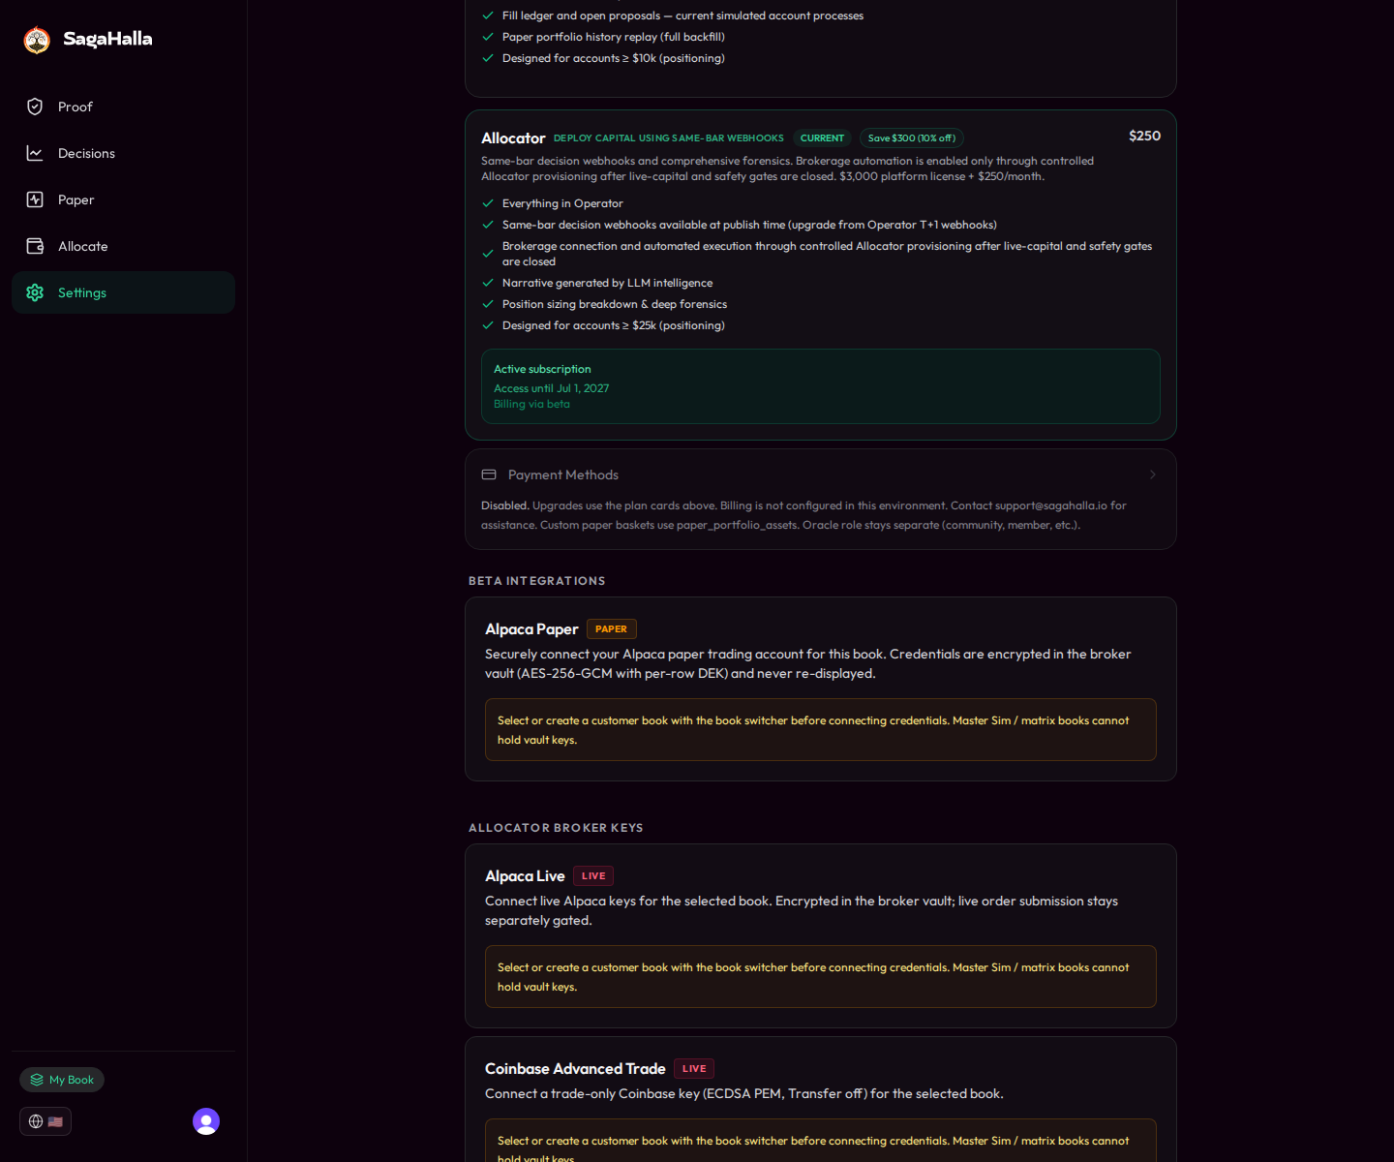Click the Coinbase Advanced Trade title
Image resolution: width=1394 pixels, height=1162 pixels.
[575, 1069]
